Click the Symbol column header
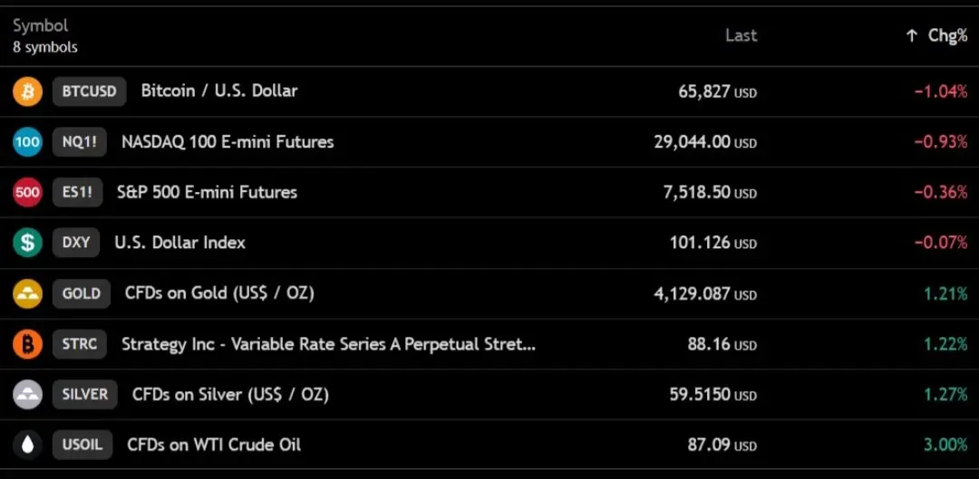The width and height of the screenshot is (979, 479). pos(41,26)
